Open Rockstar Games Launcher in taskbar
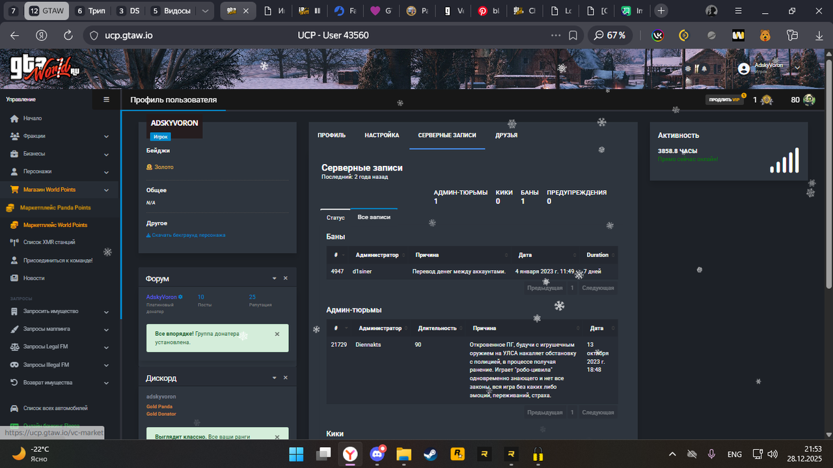The height and width of the screenshot is (468, 833). click(457, 454)
